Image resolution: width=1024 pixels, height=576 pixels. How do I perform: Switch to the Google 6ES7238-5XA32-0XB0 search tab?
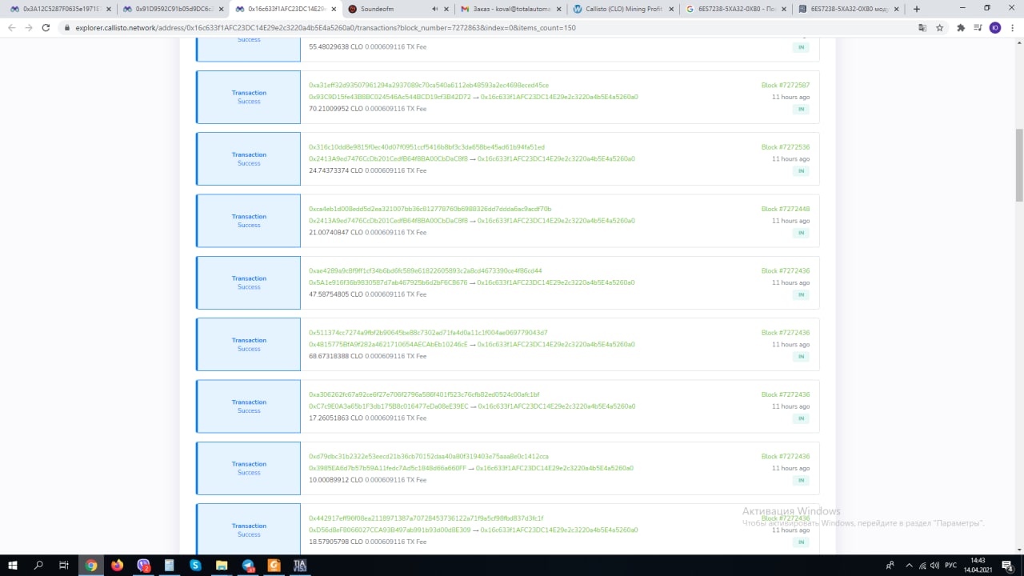point(736,9)
